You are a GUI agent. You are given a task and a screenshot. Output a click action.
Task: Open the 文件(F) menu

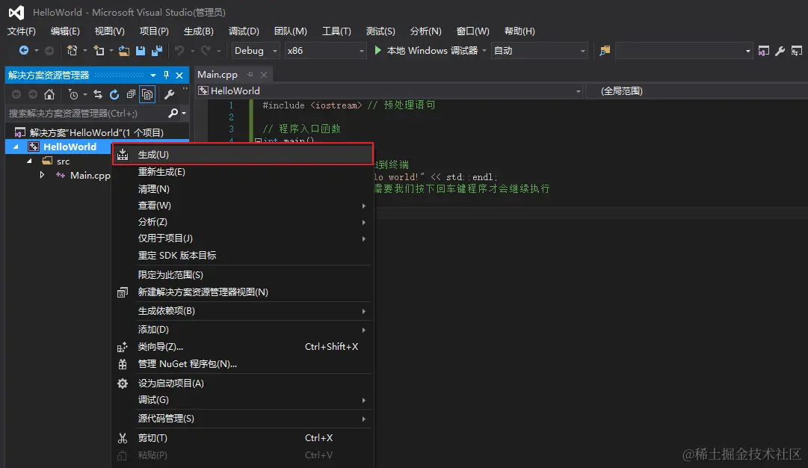[x=22, y=31]
